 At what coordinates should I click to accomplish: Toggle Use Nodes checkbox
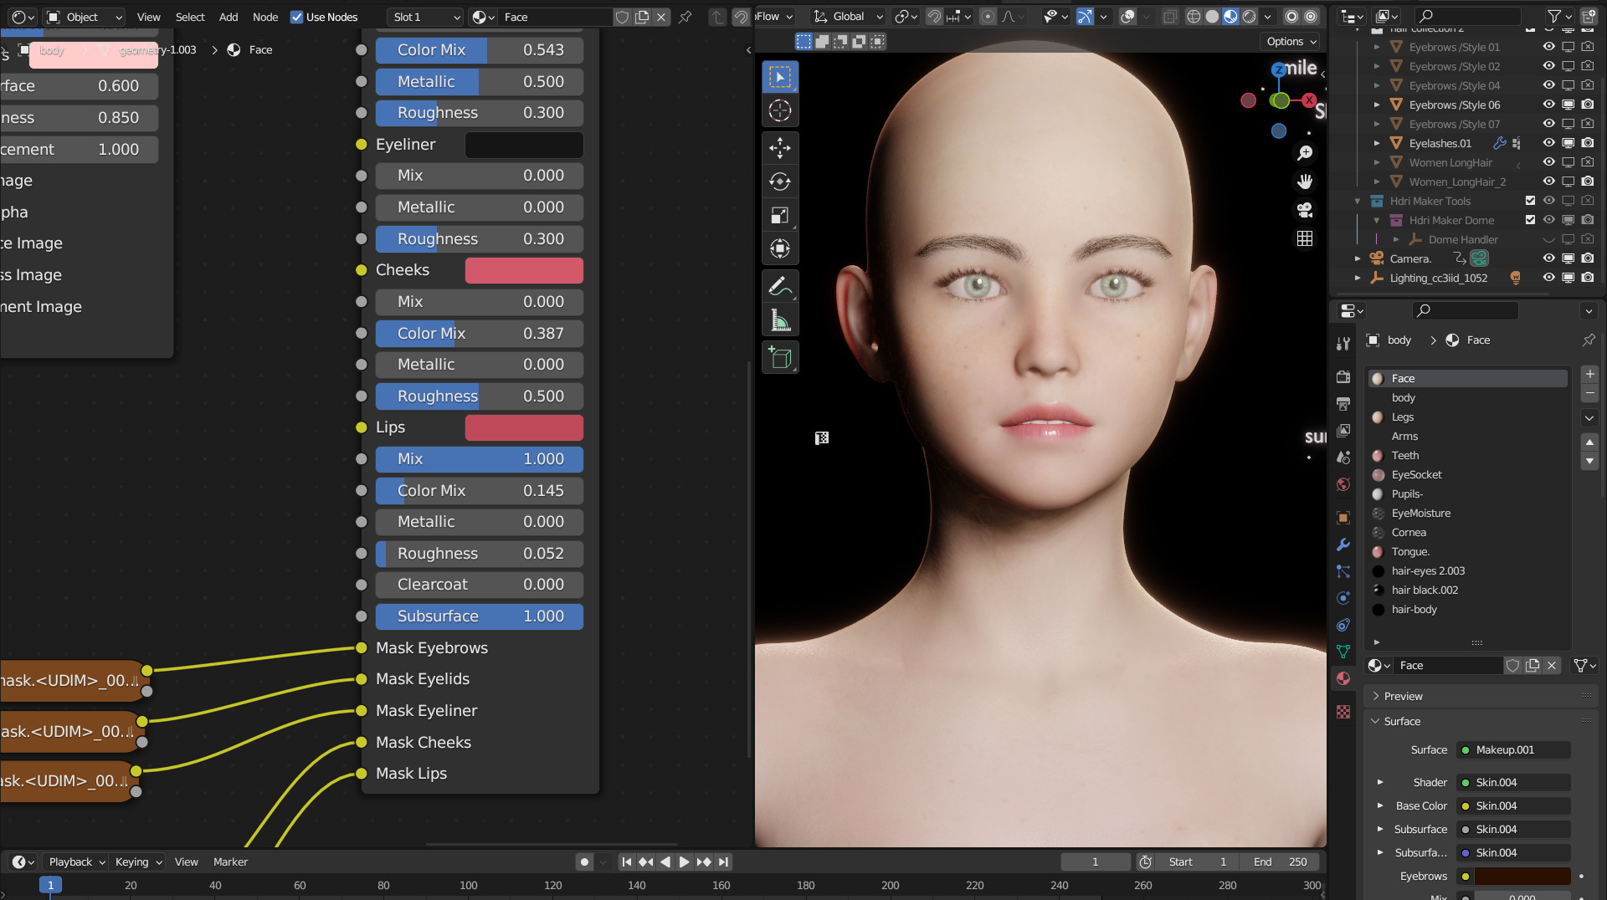pos(296,17)
